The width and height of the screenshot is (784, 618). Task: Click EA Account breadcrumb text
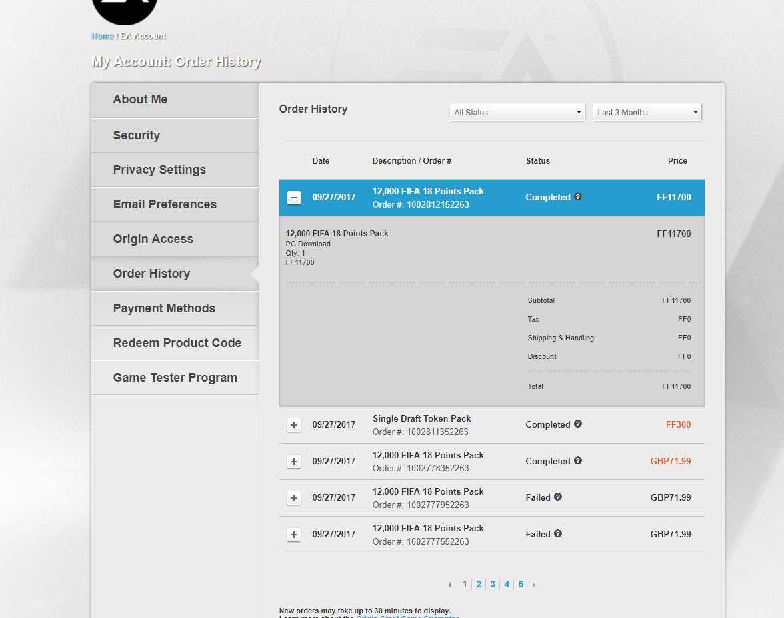[143, 36]
